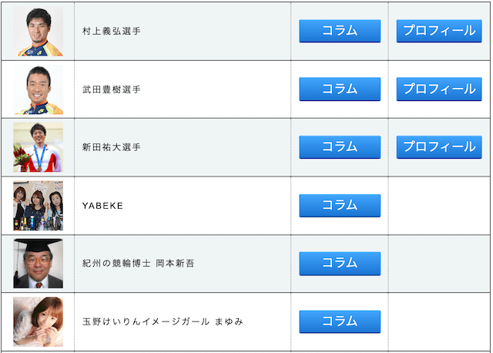Select the 新田祐大選手 photo with bouquet

tap(38, 147)
